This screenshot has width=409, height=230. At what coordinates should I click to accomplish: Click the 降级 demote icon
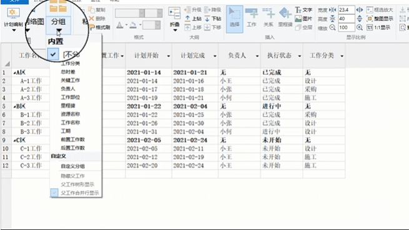(207, 10)
